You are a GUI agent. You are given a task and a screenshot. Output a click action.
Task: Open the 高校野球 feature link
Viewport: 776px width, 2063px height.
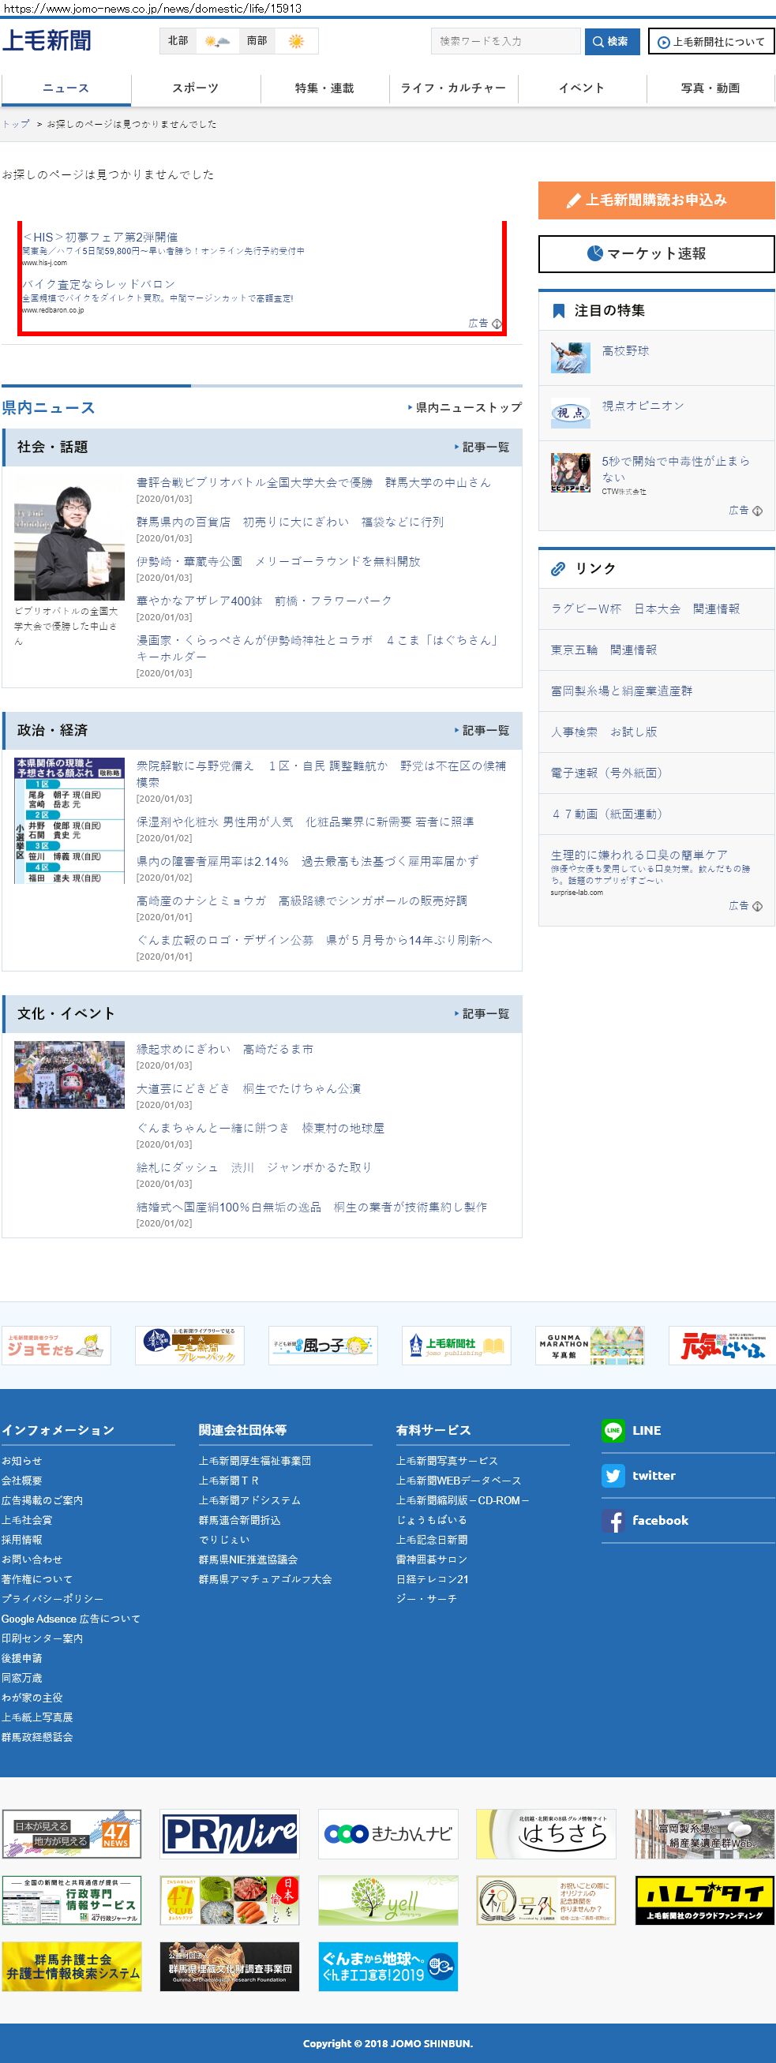point(625,350)
